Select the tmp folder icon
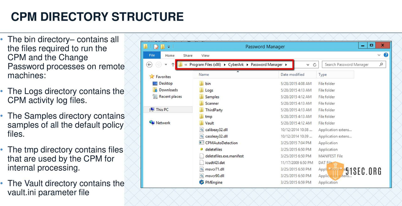The image size is (402, 206). (x=202, y=116)
